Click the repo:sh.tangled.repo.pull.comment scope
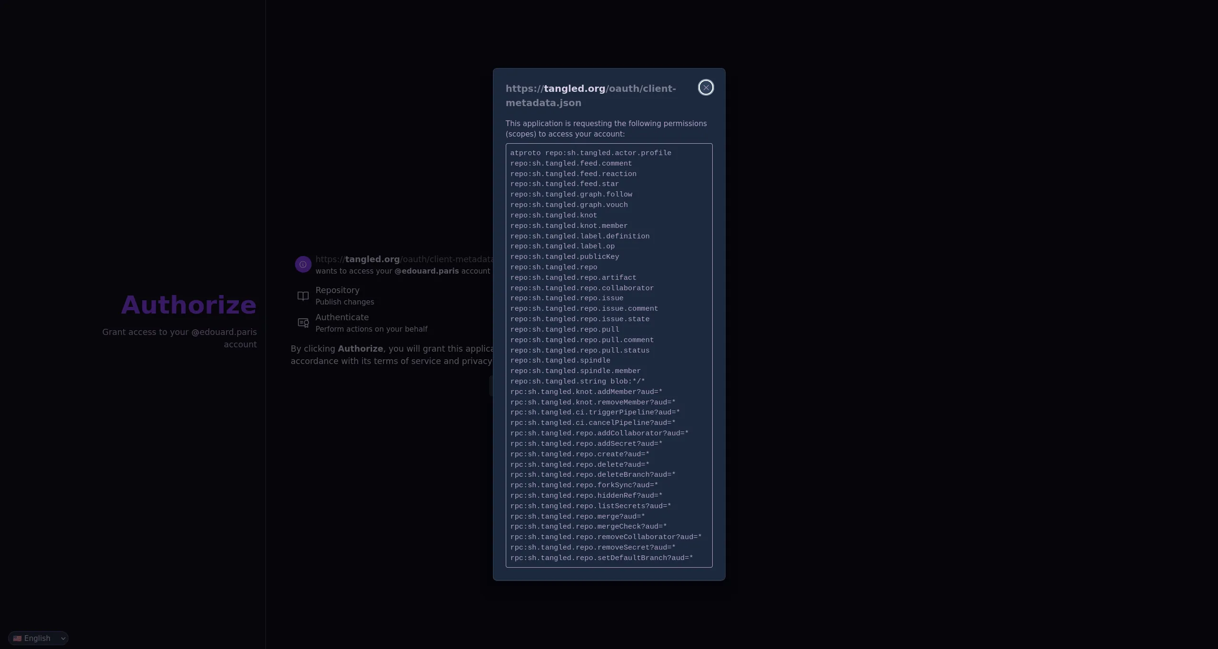Viewport: 1218px width, 649px height. (582, 340)
